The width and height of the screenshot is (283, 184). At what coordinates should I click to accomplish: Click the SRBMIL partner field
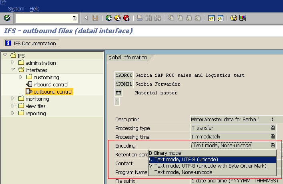124,84
